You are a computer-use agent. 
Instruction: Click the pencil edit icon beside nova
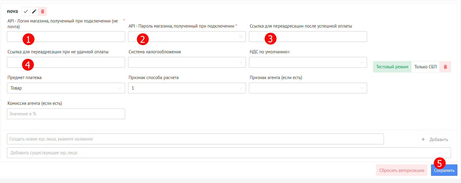[x=34, y=11]
